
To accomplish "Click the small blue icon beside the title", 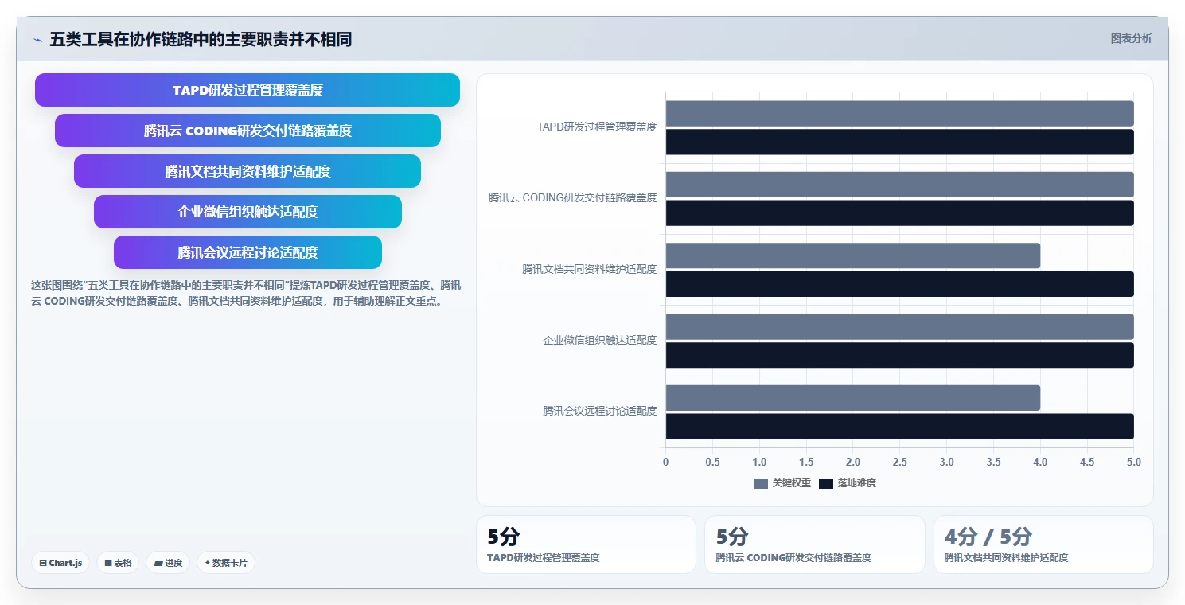I will pos(37,39).
